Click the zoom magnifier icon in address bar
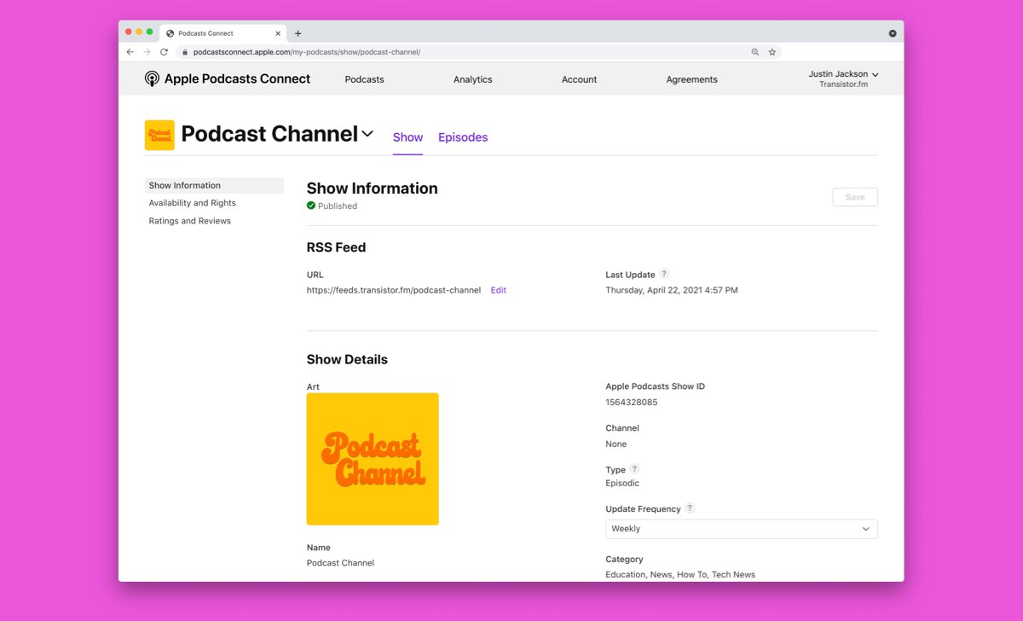 tap(754, 52)
